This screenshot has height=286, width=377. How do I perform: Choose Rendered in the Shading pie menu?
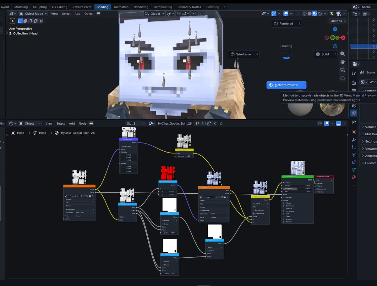point(286,24)
